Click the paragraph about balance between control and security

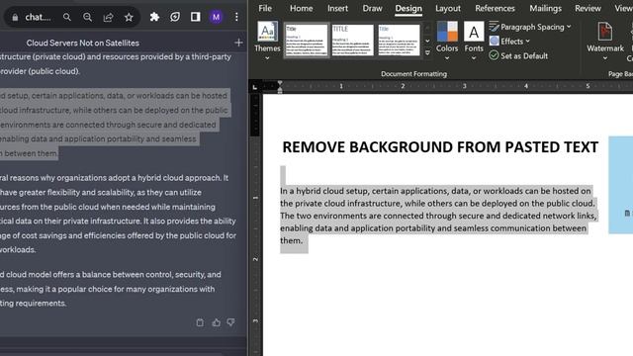click(x=110, y=289)
